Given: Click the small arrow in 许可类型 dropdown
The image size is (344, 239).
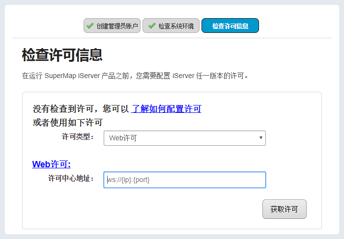Looking at the screenshot, I should pos(261,138).
